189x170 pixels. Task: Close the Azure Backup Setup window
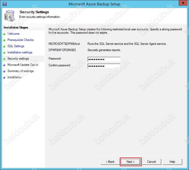pos(183,3)
